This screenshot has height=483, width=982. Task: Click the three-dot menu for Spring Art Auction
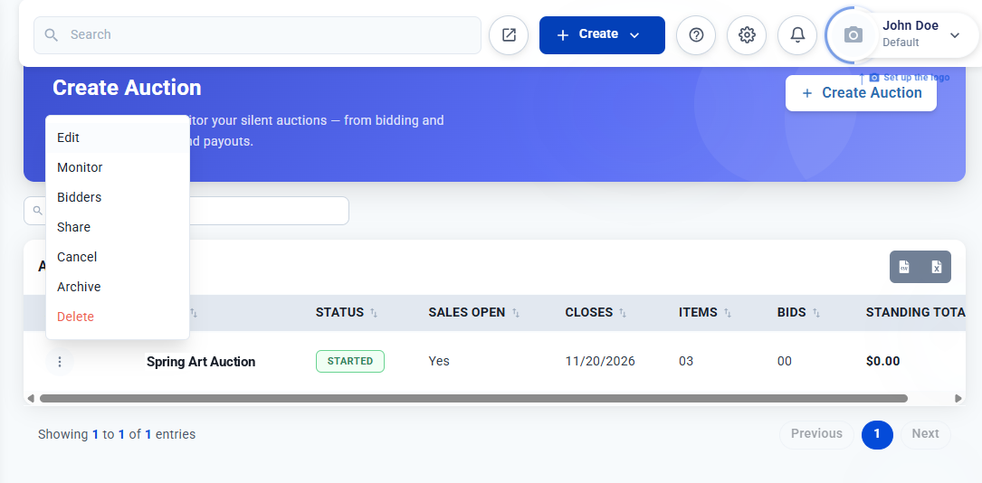[60, 362]
